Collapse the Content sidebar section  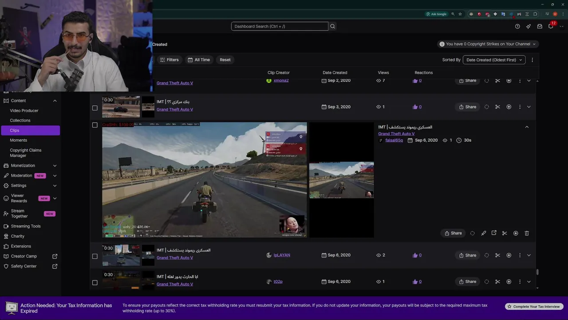(55, 100)
